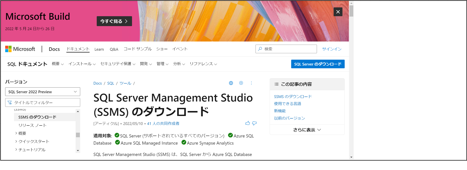This screenshot has width=467, height=170.
Task: Expand the 概要 navigation dropdown
Action: pos(58,64)
